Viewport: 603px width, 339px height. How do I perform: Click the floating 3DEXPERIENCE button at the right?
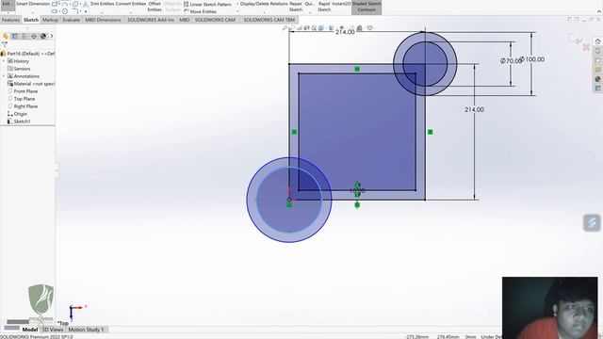point(592,223)
